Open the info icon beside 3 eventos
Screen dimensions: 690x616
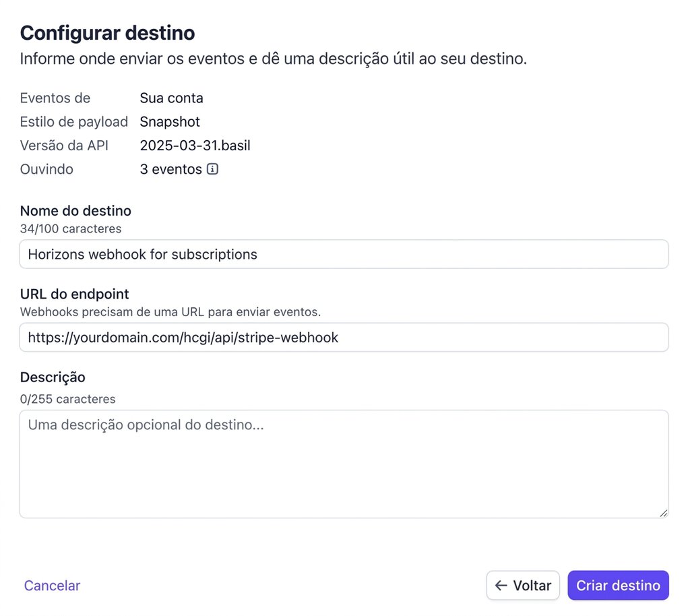pyautogui.click(x=212, y=169)
